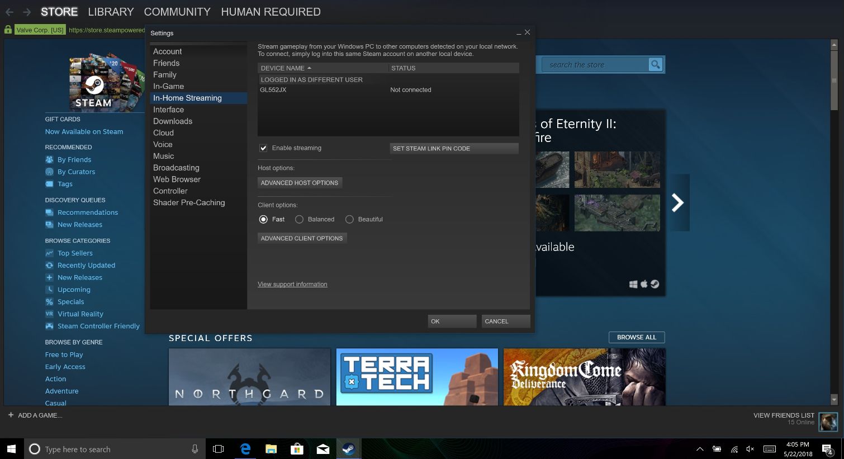Click the Status column header
This screenshot has height=459, width=844.
[454, 68]
